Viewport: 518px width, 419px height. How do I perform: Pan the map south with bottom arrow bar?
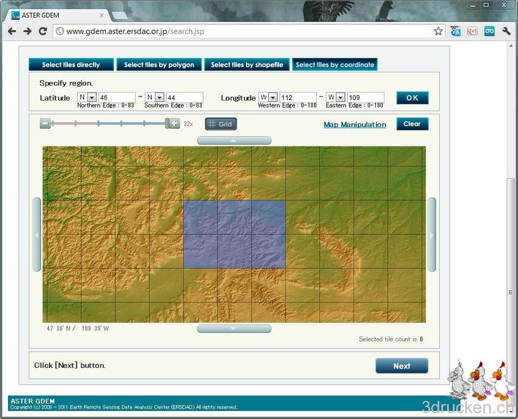pyautogui.click(x=234, y=328)
